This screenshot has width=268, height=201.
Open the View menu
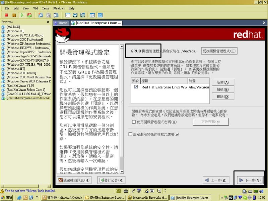coord(26,8)
